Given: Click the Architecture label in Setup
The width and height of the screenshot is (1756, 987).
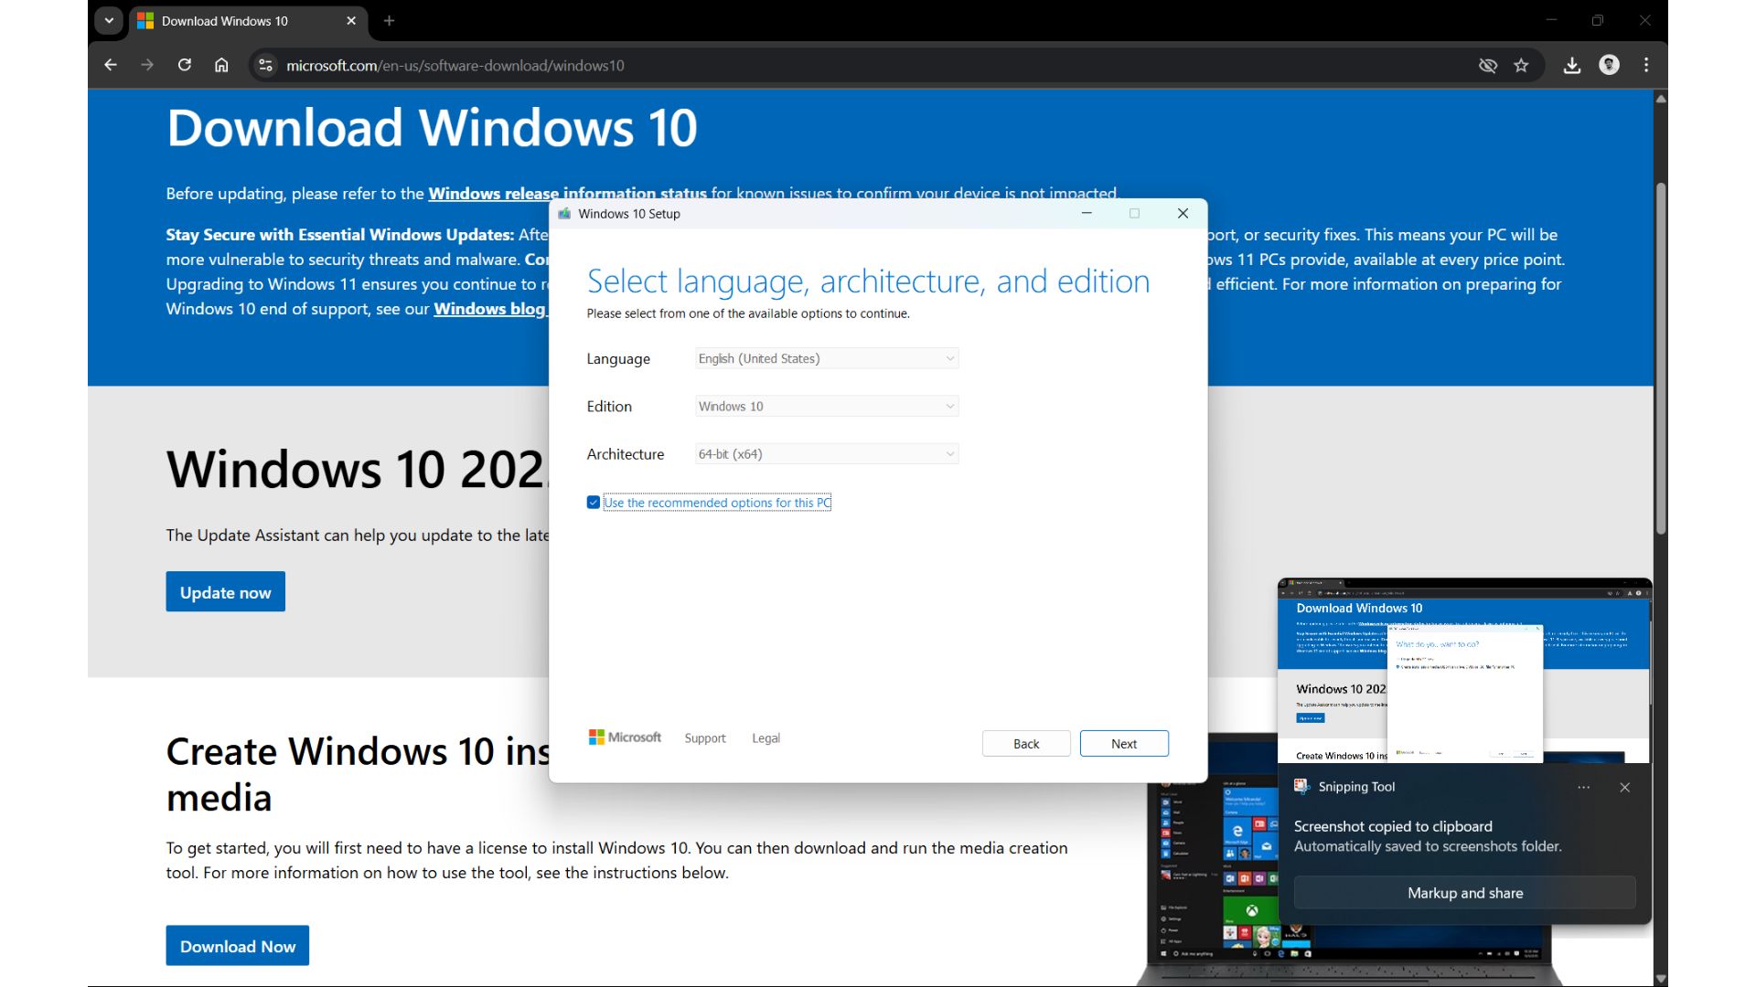Looking at the screenshot, I should (626, 454).
